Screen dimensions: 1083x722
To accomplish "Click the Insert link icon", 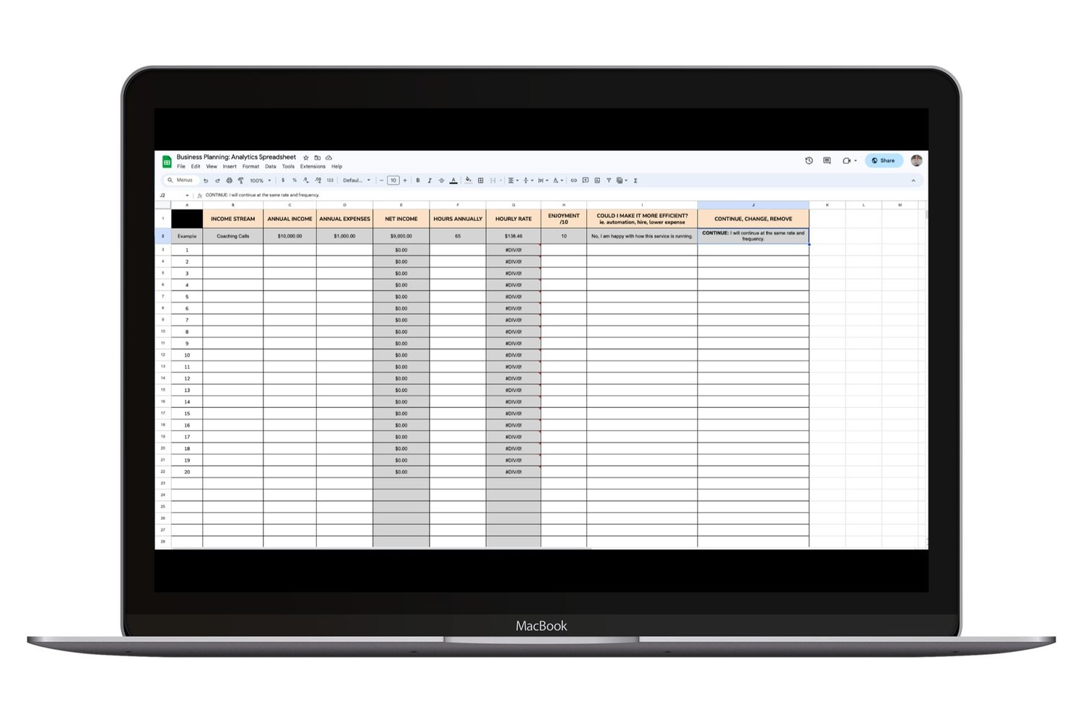I will [x=574, y=180].
